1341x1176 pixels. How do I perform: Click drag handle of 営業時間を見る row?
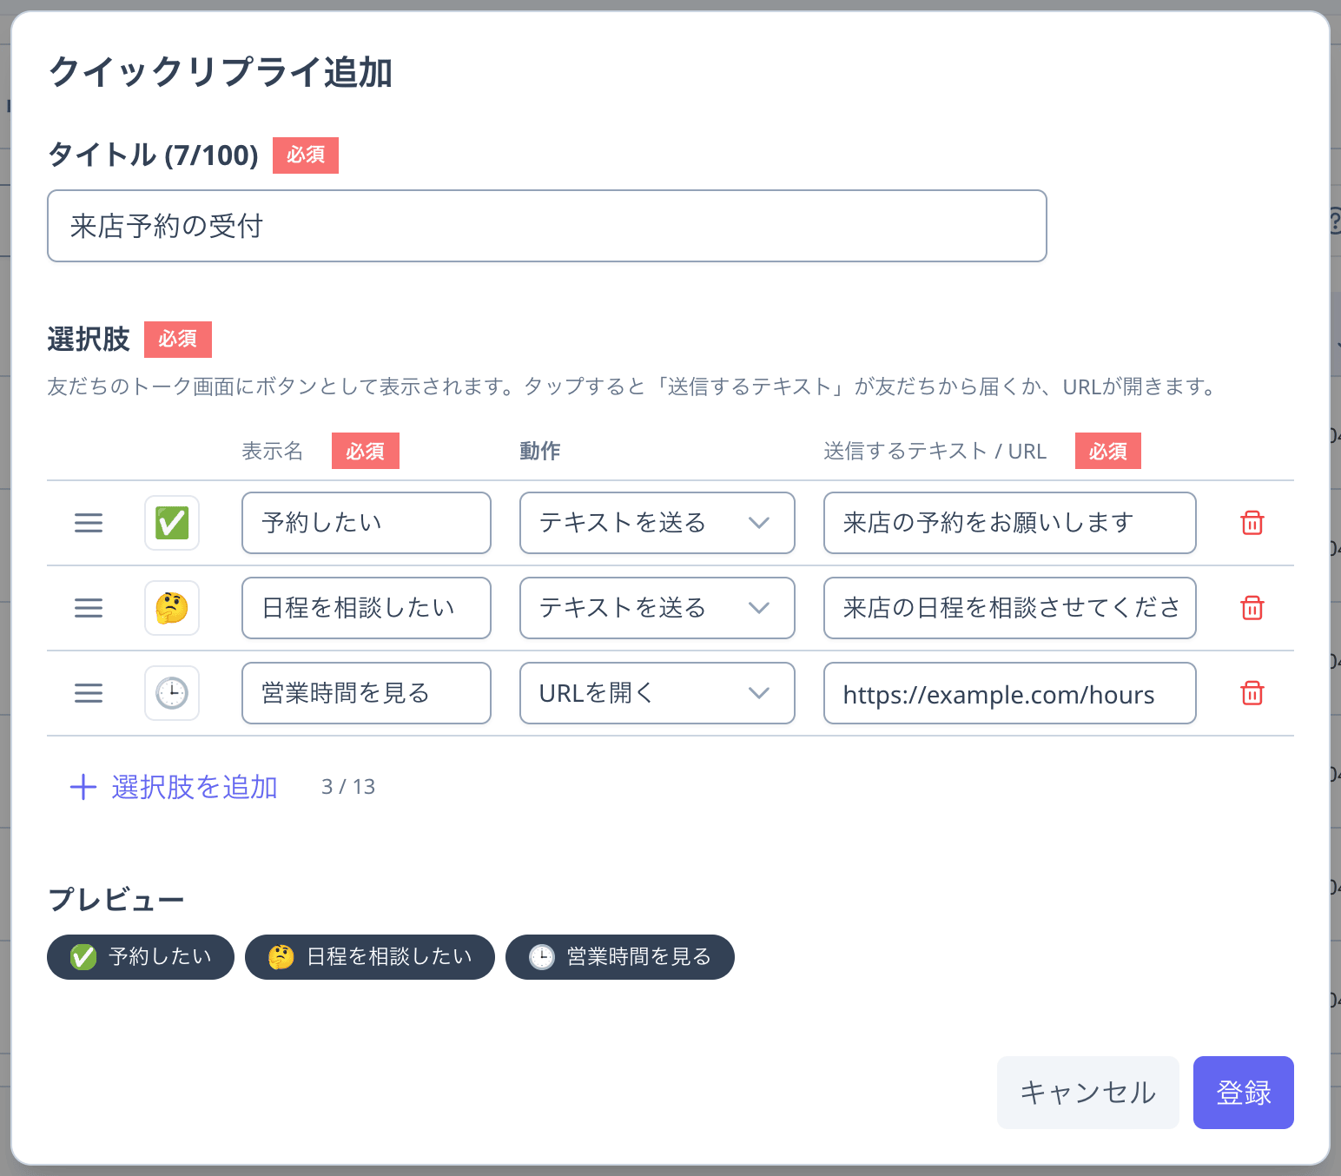[89, 693]
